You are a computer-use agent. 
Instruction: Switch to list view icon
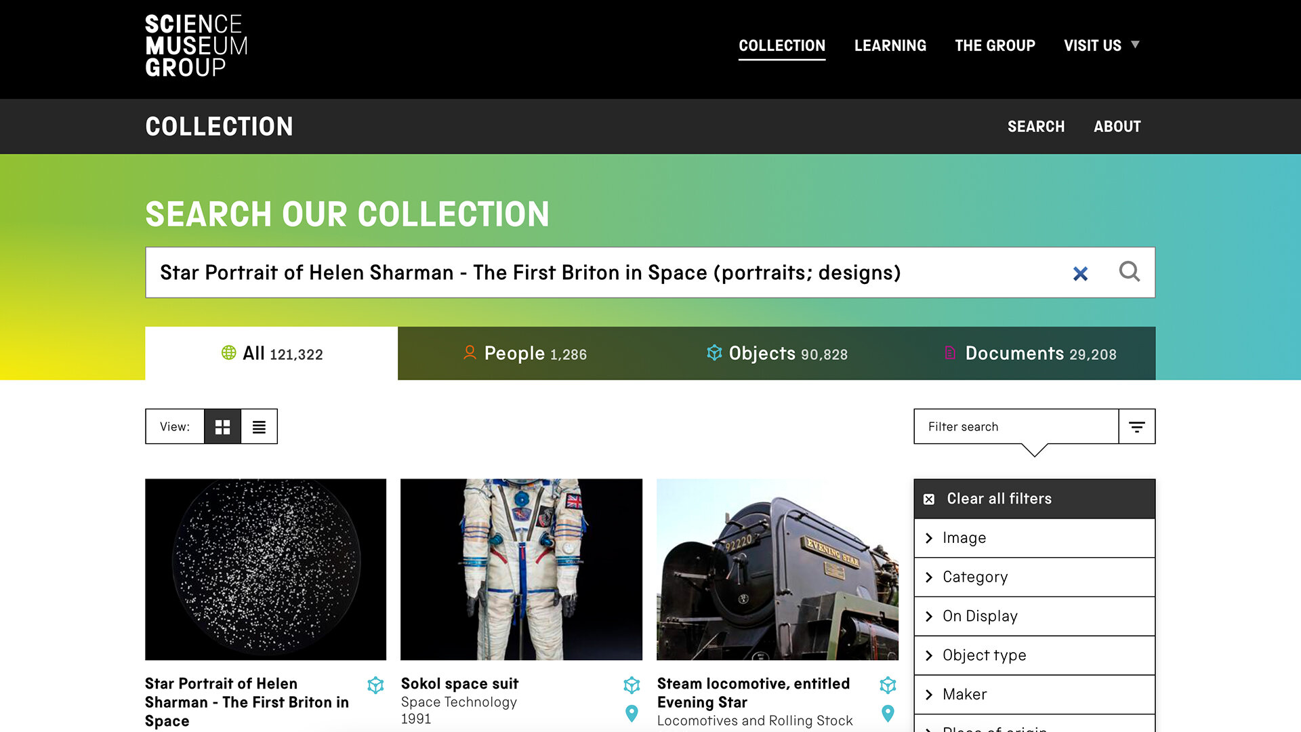pyautogui.click(x=259, y=426)
